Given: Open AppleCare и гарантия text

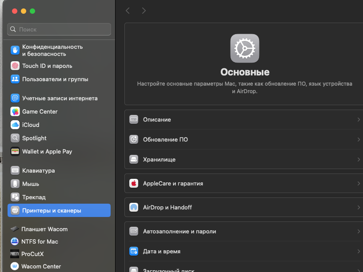Looking at the screenshot, I should (x=173, y=183).
